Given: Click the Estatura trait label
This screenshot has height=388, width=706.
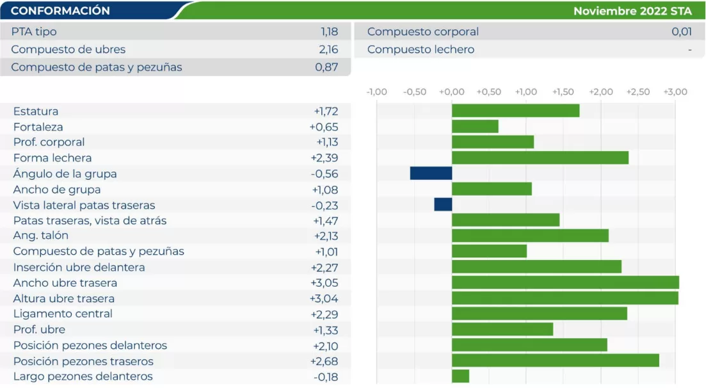Looking at the screenshot, I should point(36,111).
